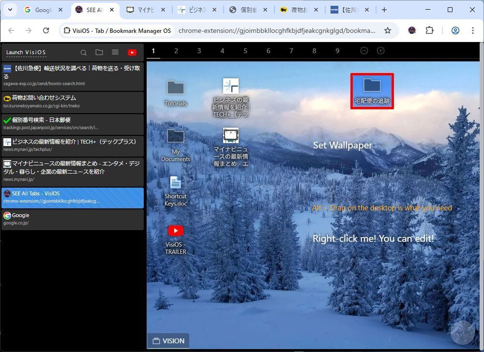
Task: Switch to desktop 4 tab
Action: 222,51
